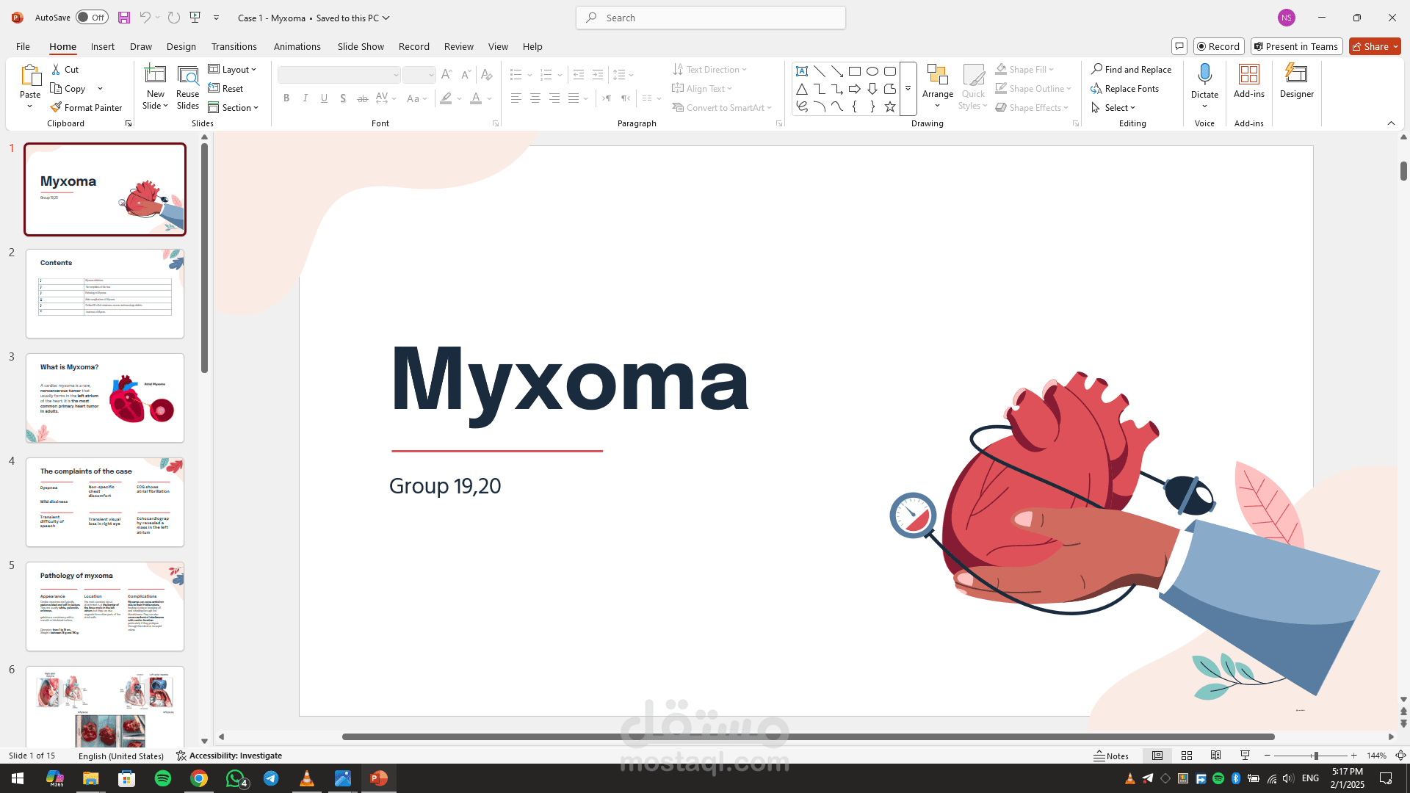Switch to the Insert tab
1410x793 pixels.
(103, 46)
